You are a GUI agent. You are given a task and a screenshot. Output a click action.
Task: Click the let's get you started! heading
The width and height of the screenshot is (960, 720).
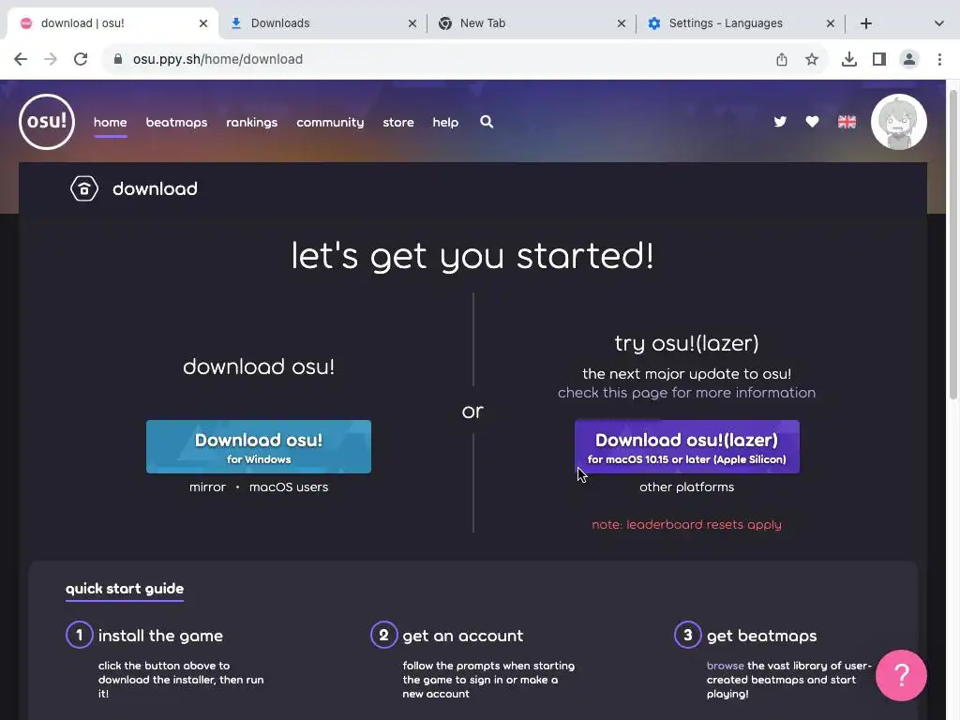(472, 256)
